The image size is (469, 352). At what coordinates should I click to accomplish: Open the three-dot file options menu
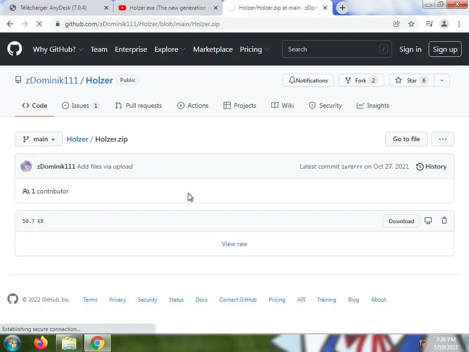pyautogui.click(x=443, y=139)
